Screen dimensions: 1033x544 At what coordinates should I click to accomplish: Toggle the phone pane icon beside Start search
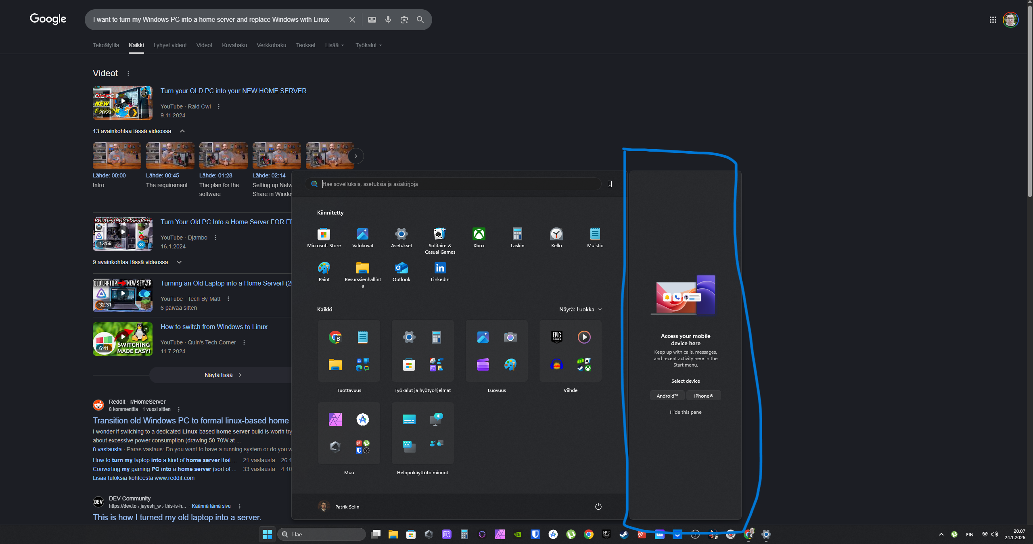coord(610,184)
